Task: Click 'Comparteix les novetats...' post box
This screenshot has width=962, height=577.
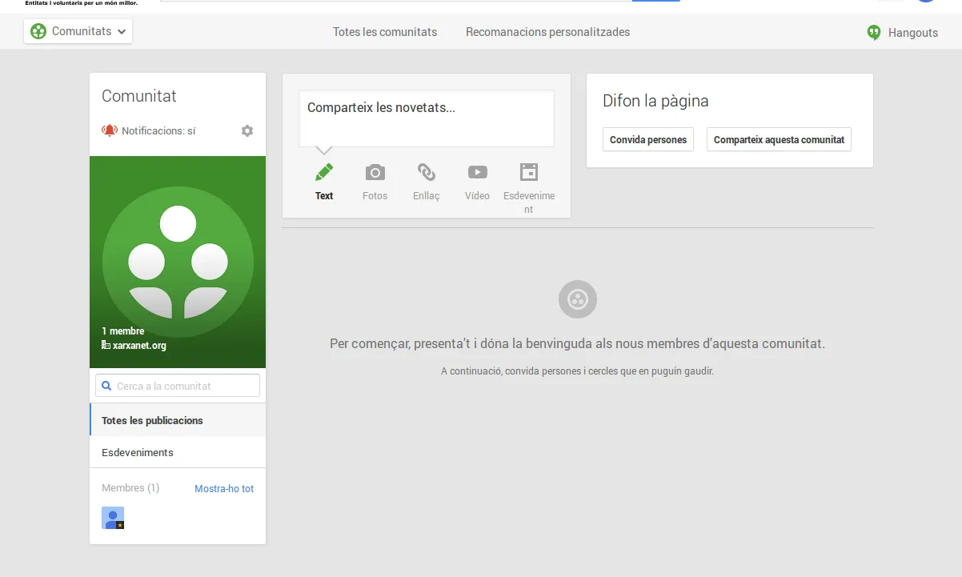Action: [427, 118]
